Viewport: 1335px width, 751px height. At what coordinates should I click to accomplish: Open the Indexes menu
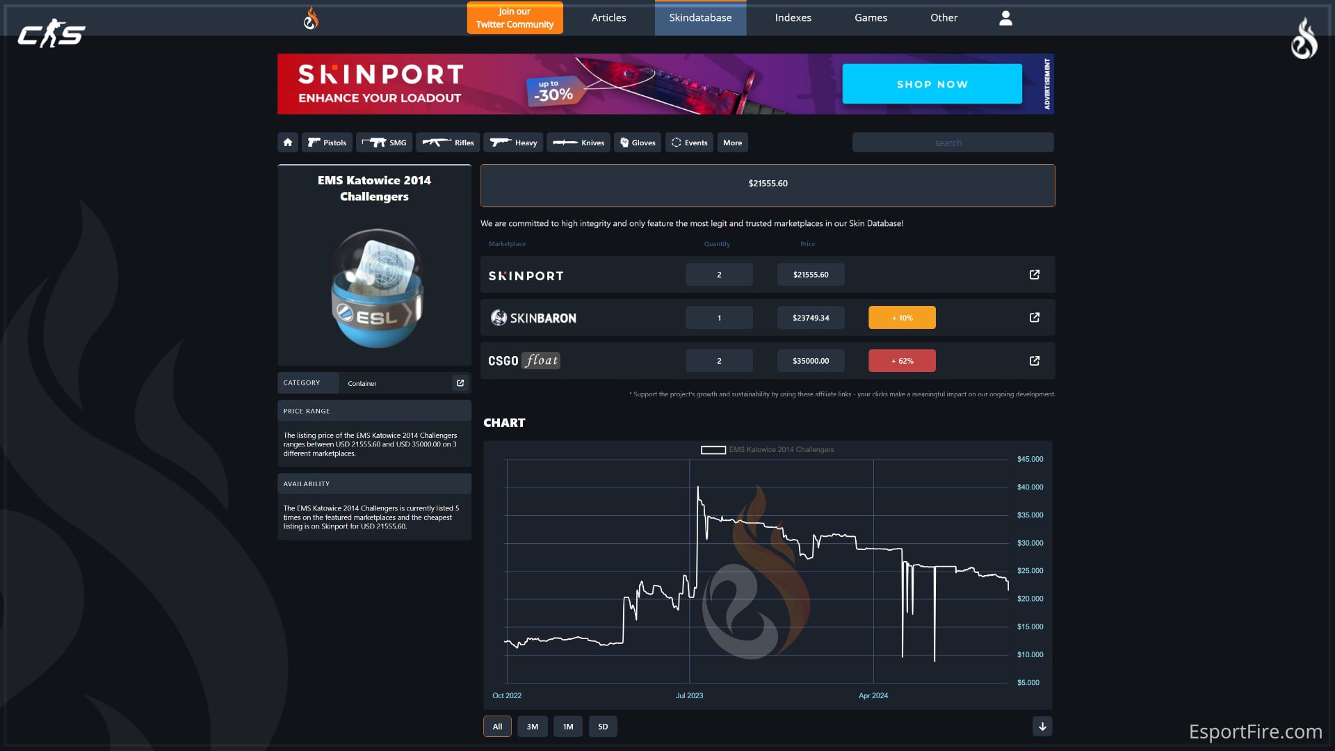(x=793, y=18)
